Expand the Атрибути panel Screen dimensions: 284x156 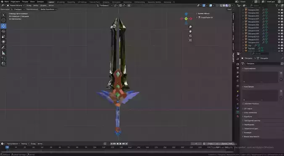[x=248, y=117]
